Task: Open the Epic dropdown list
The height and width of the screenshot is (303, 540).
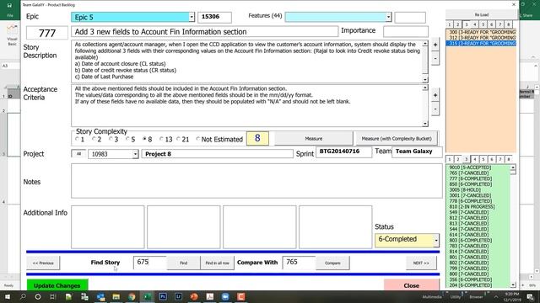Action: pyautogui.click(x=192, y=17)
